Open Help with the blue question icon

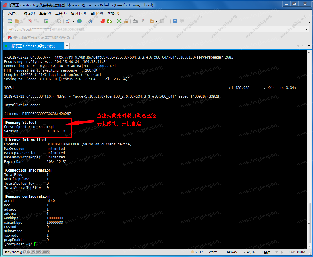[175, 21]
